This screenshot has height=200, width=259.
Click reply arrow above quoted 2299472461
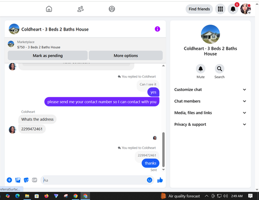[119, 148]
